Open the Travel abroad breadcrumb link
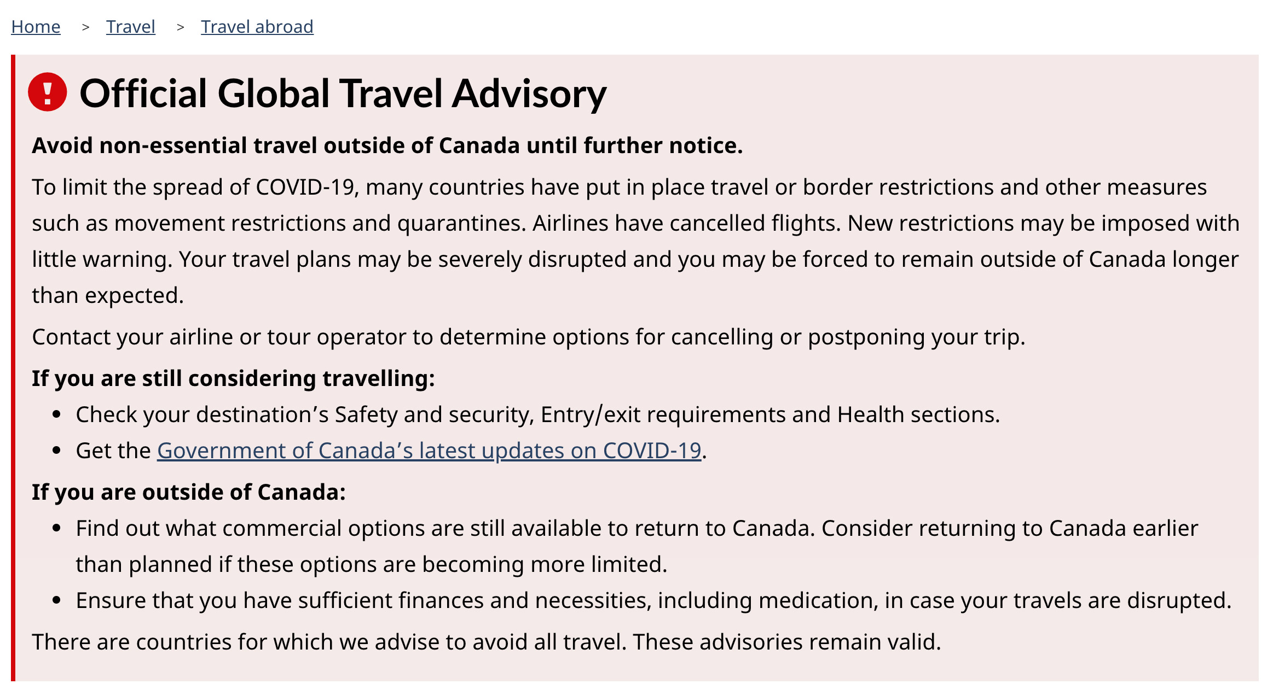 click(257, 27)
